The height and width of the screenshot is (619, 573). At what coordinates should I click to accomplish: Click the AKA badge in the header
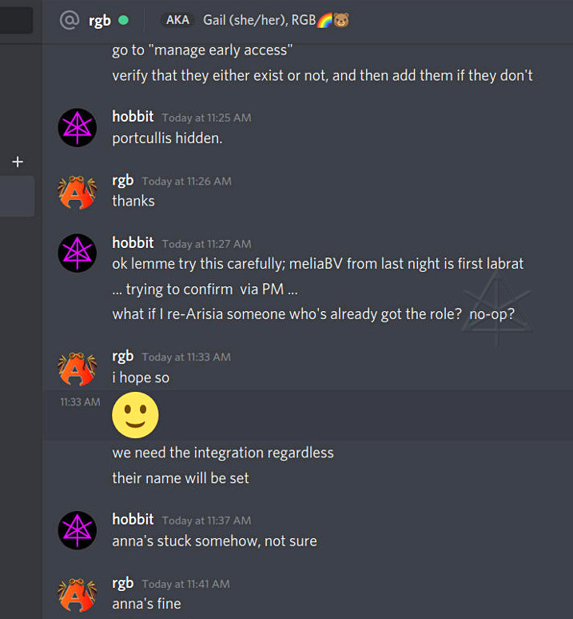pos(177,20)
